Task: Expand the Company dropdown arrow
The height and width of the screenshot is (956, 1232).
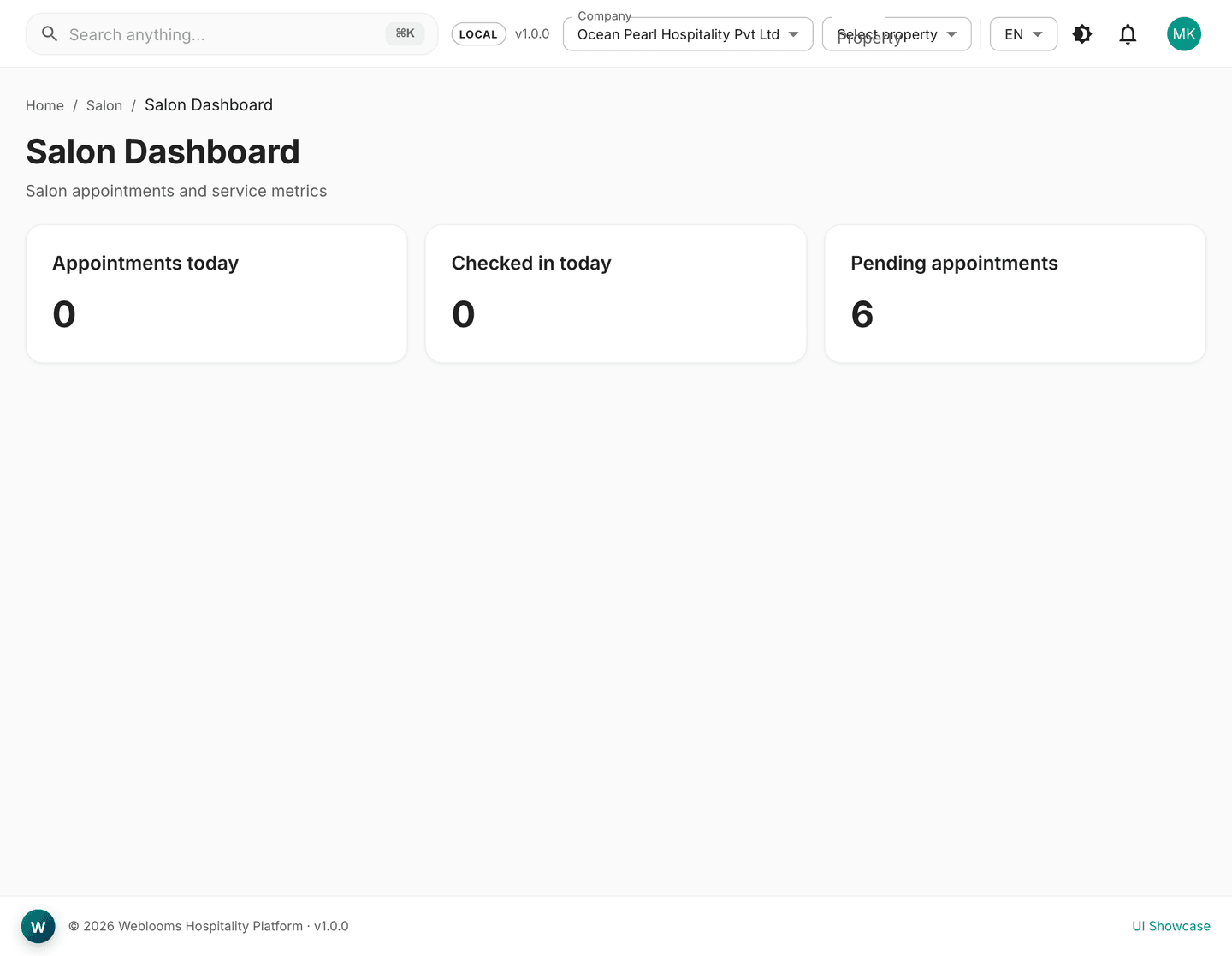Action: (793, 34)
